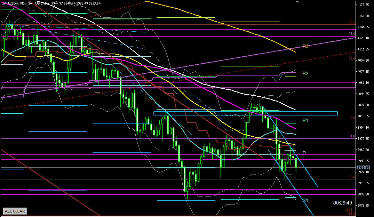Click the ALL CLEAR button
Image resolution: width=374 pixels, height=217 pixels.
point(15,211)
